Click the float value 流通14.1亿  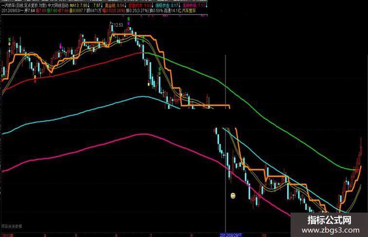[x=173, y=11]
